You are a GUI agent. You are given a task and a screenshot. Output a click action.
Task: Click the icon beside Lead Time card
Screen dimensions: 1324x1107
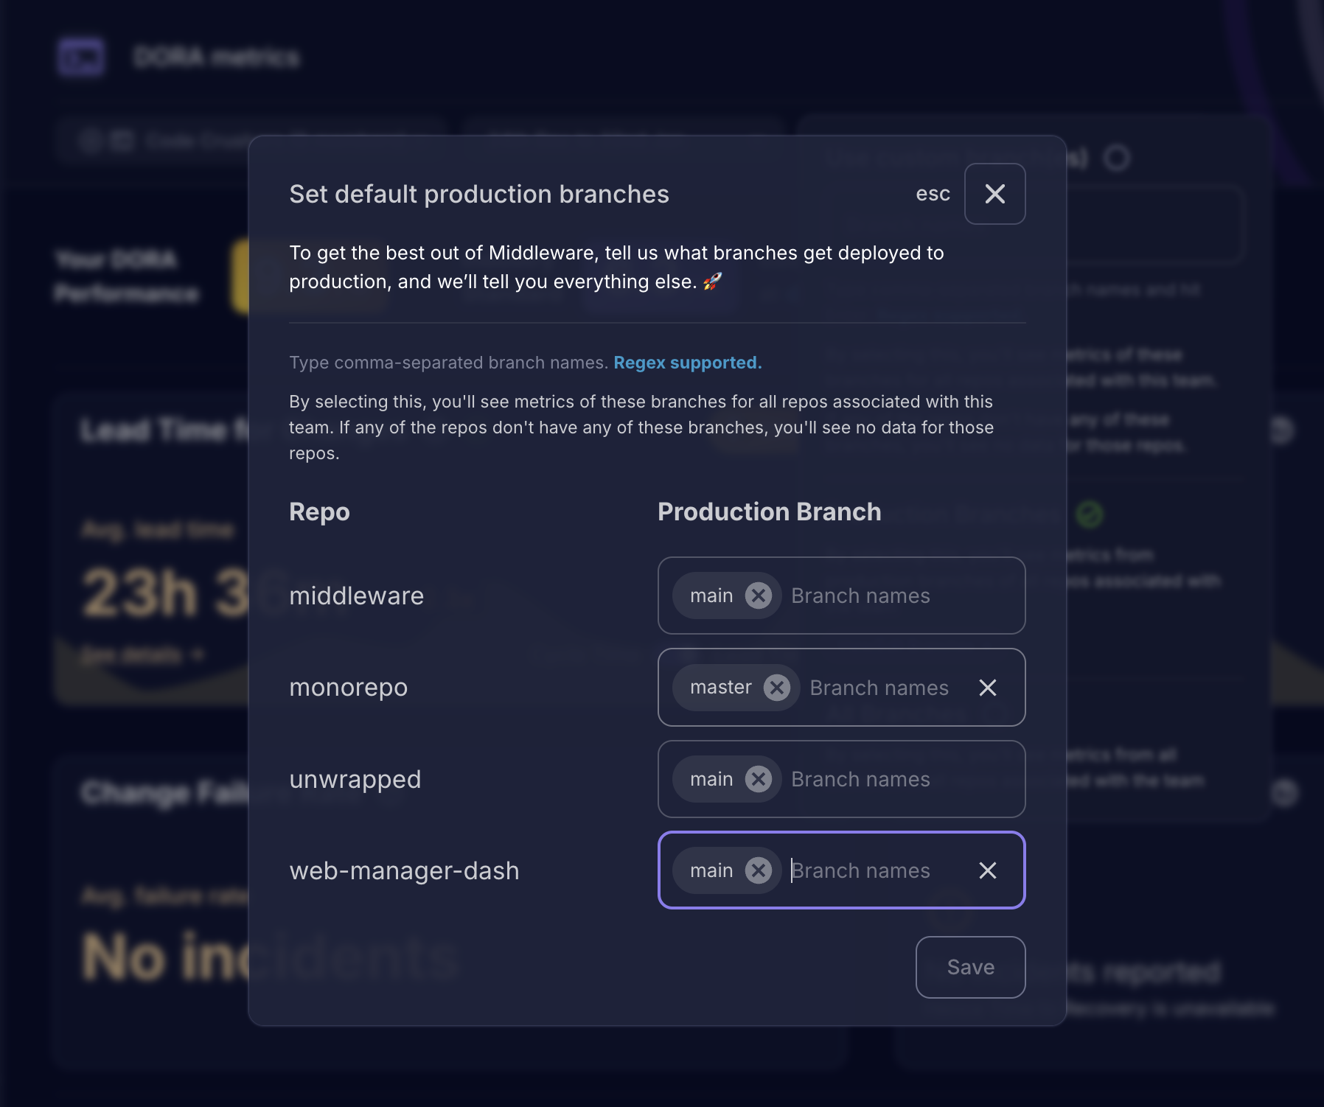pyautogui.click(x=1282, y=430)
